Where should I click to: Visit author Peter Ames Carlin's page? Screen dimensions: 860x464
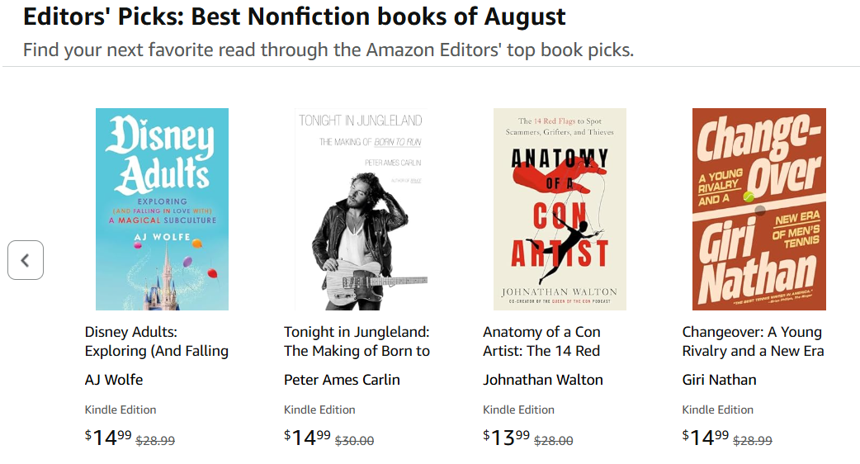click(342, 380)
